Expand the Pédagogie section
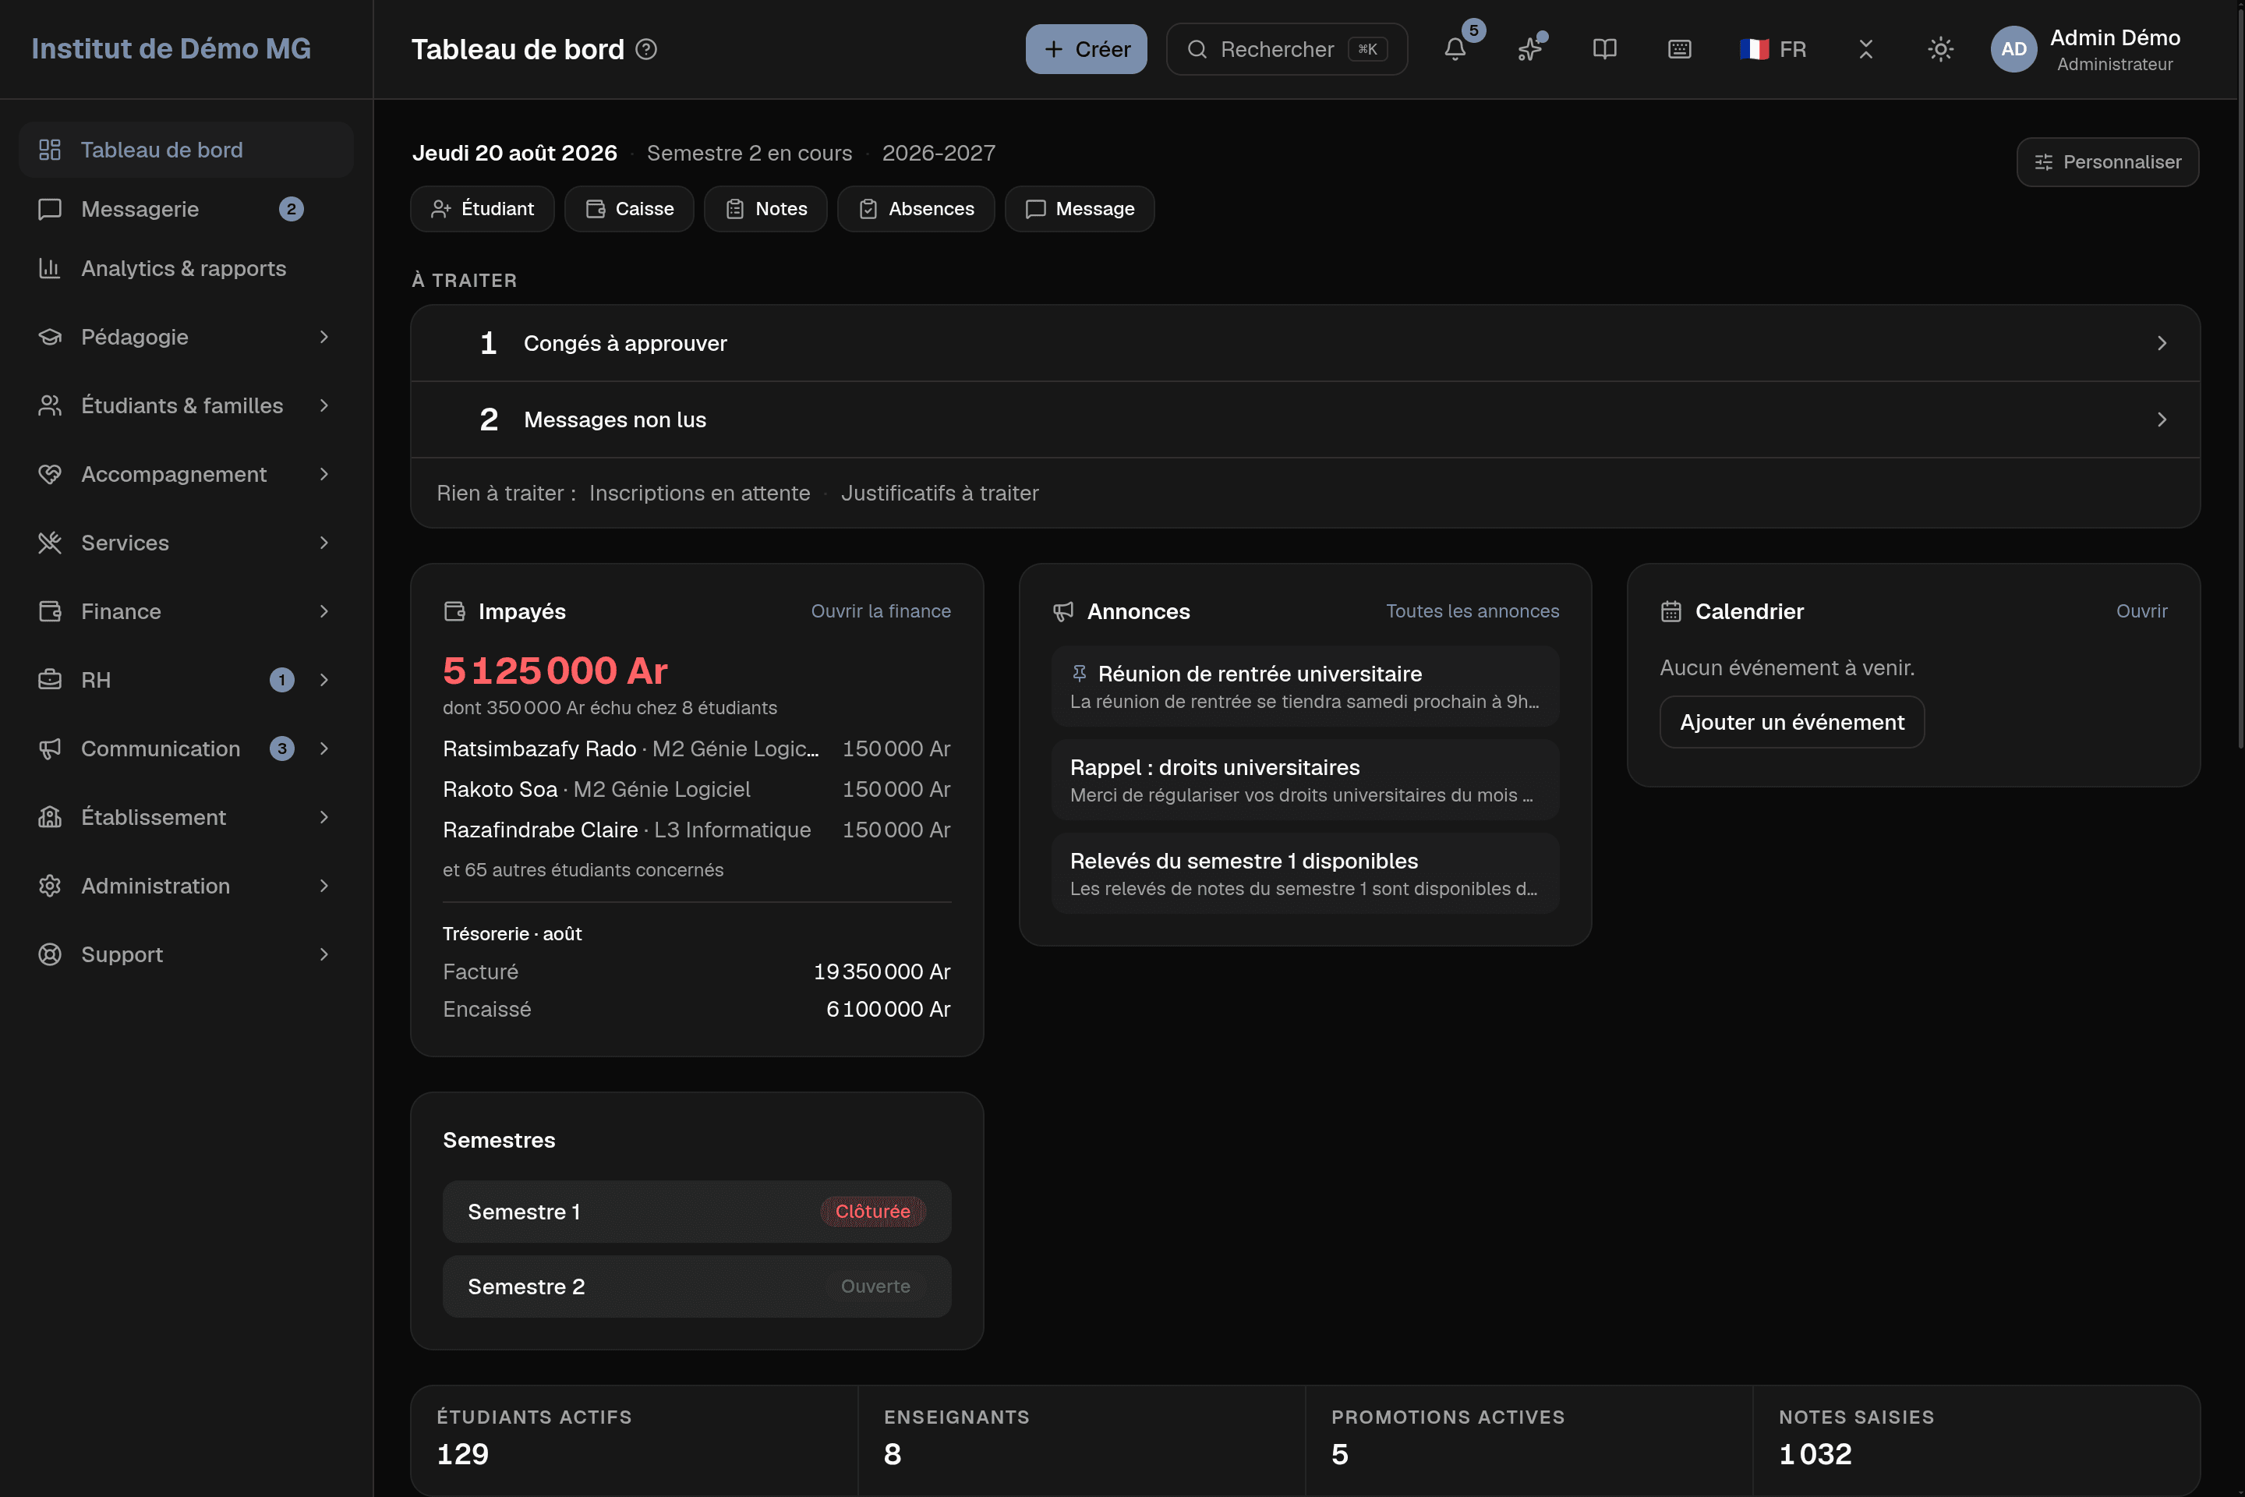 point(186,337)
